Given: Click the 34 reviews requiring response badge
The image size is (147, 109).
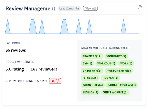Looking at the screenshot, I should click(x=55, y=81).
